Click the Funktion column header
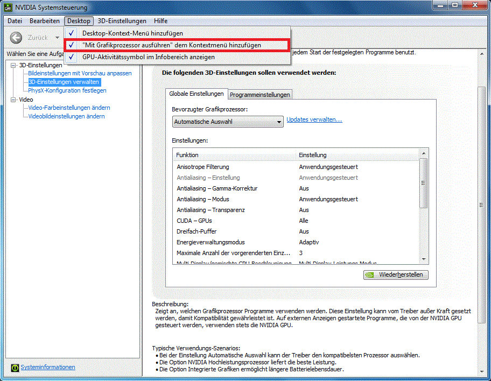The width and height of the screenshot is (491, 381). (234, 155)
